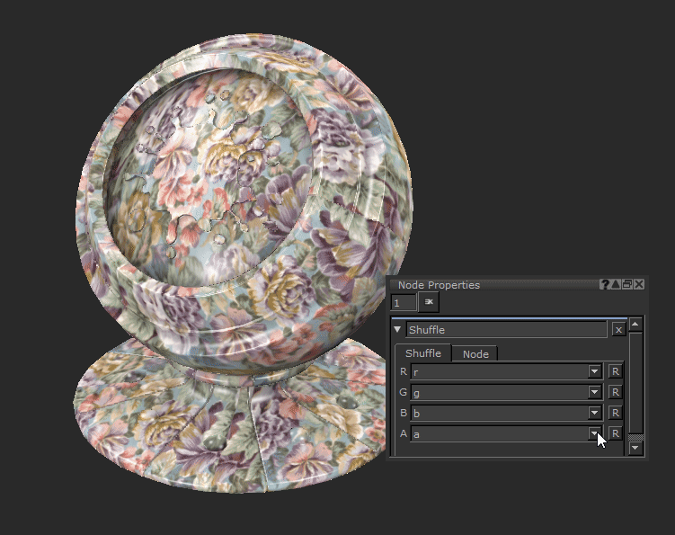Click the scrollbar down arrow in properties
This screenshot has width=675, height=535.
(636, 447)
